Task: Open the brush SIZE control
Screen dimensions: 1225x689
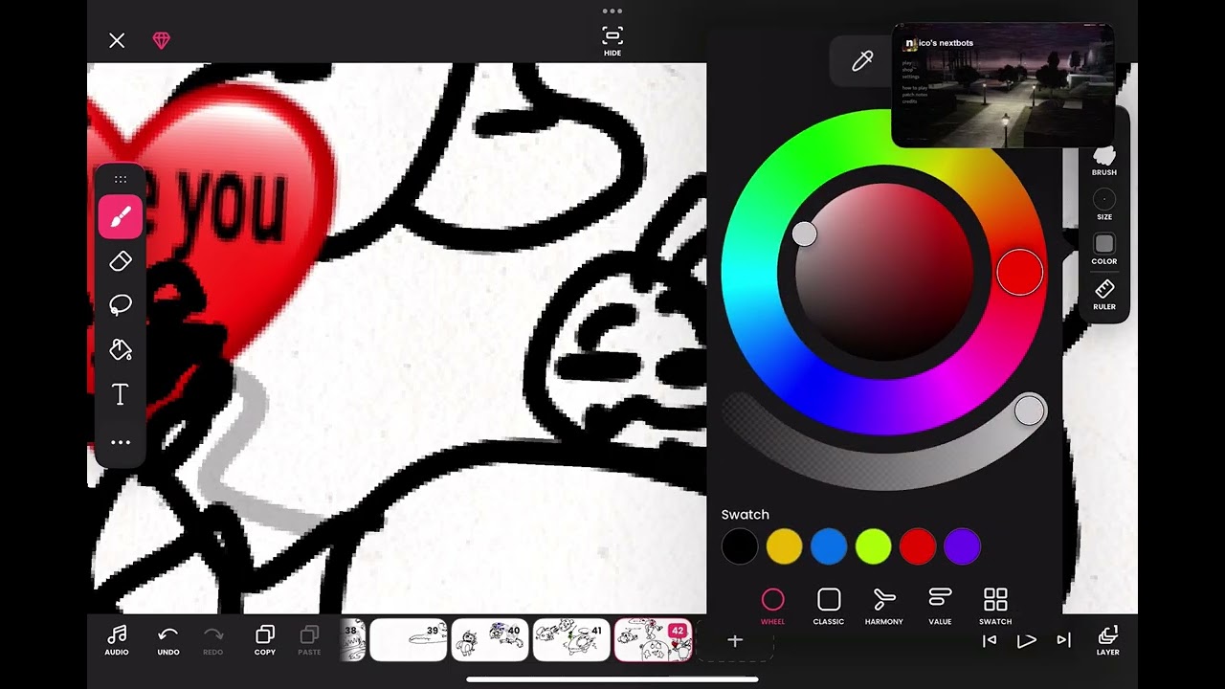Action: coord(1104,204)
